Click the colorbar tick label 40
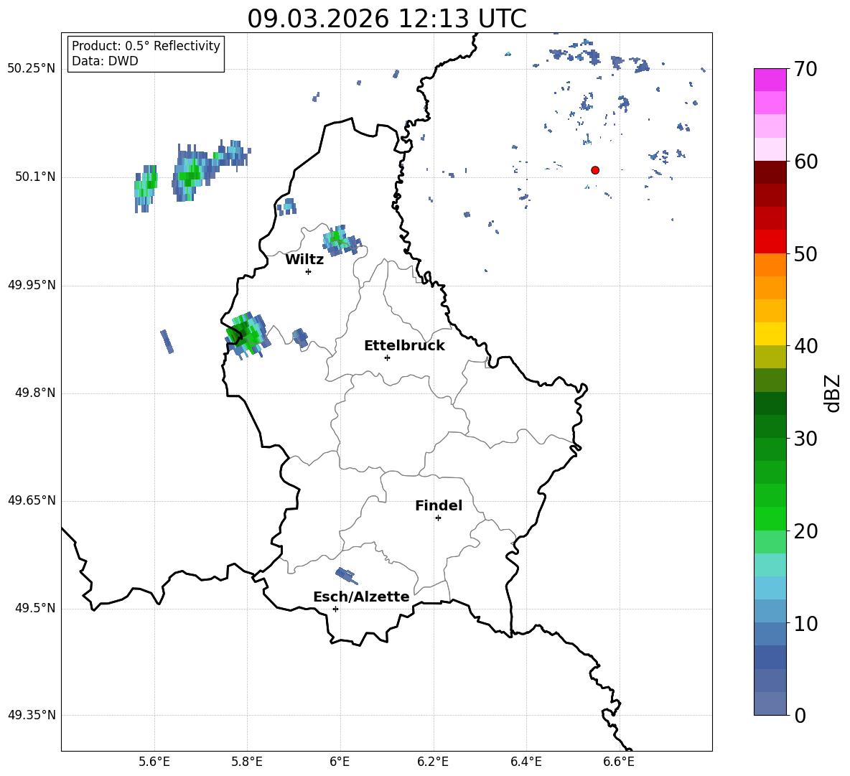Image resolution: width=850 pixels, height=776 pixels. click(x=805, y=346)
